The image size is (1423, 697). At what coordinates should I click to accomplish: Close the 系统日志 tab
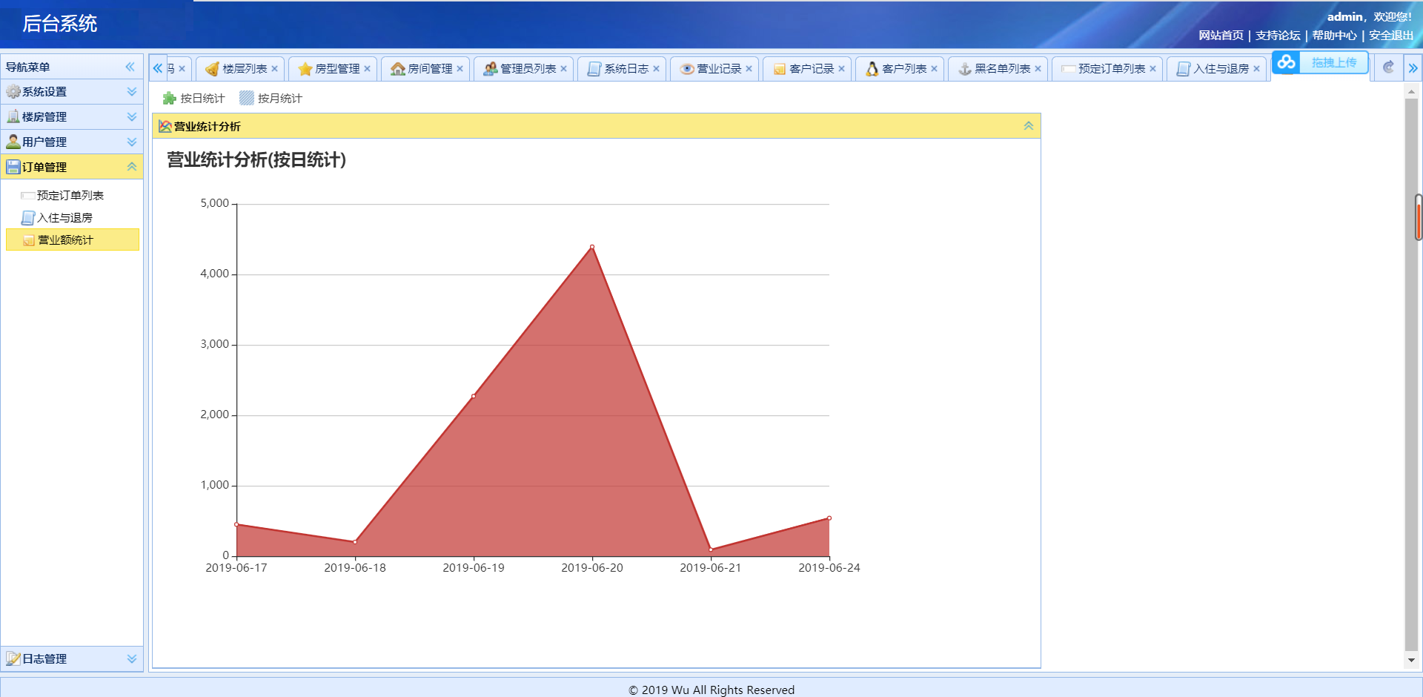(x=657, y=69)
